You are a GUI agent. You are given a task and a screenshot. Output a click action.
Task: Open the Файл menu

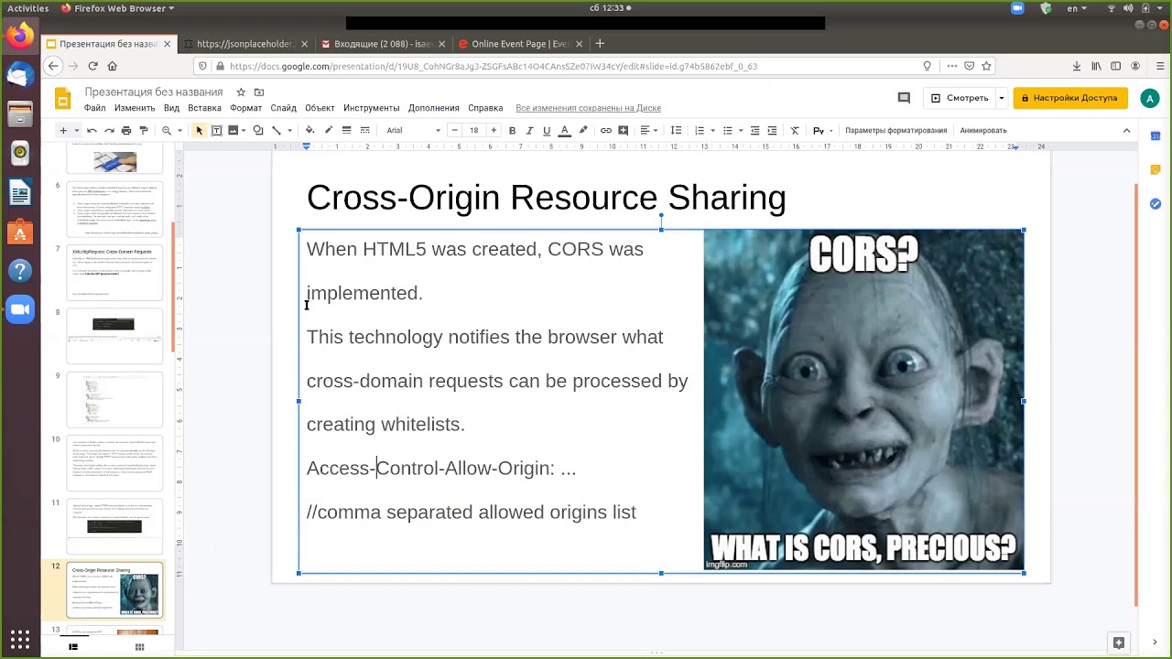(94, 108)
